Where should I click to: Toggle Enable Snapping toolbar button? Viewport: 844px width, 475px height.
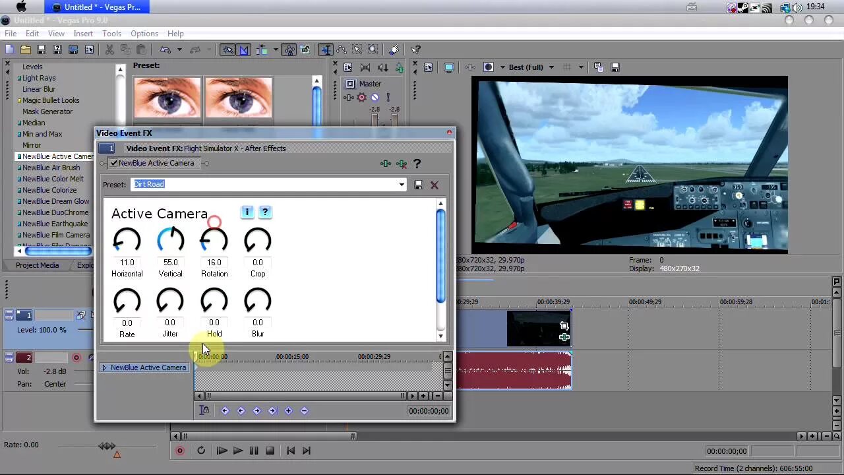[x=227, y=49]
